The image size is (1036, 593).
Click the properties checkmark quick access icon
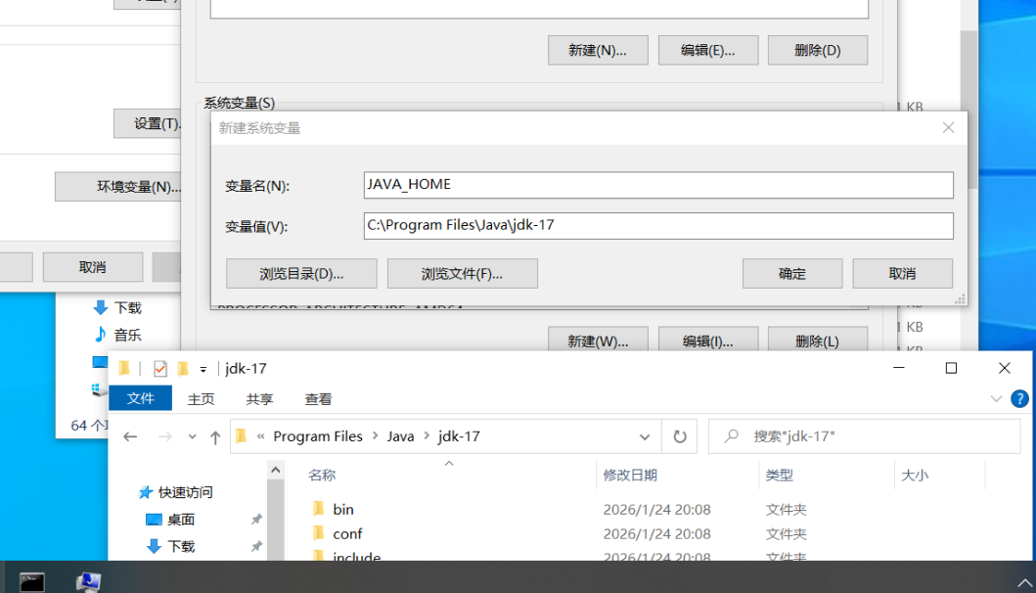pyautogui.click(x=159, y=368)
